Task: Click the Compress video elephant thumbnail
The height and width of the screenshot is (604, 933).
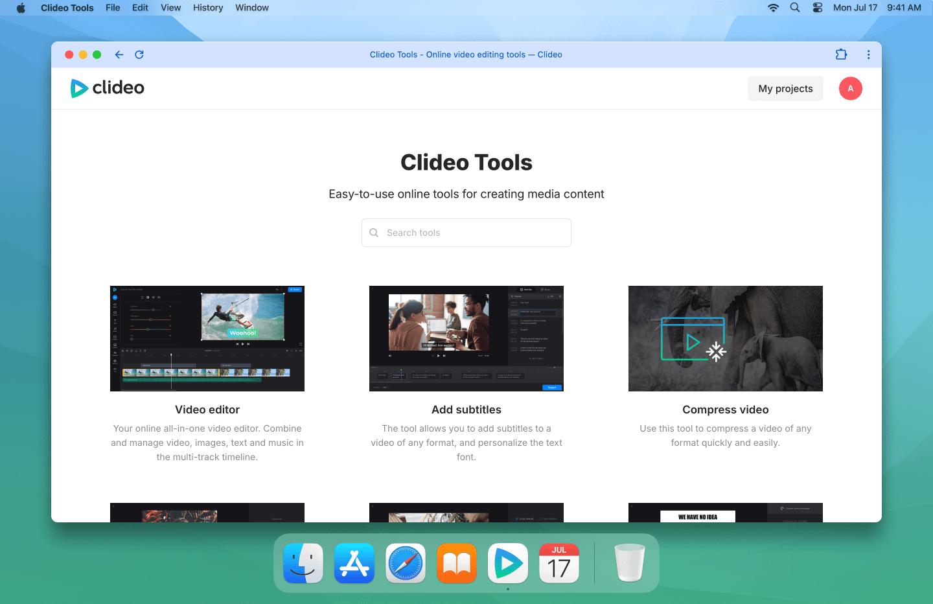Action: click(726, 338)
